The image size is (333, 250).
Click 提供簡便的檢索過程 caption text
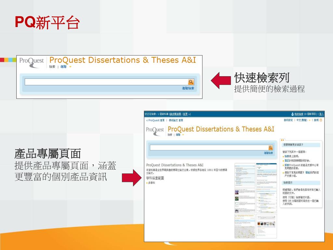tap(269, 89)
